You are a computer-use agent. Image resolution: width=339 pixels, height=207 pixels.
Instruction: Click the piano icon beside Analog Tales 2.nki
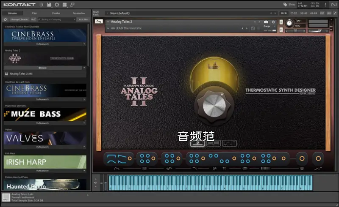coord(6,74)
